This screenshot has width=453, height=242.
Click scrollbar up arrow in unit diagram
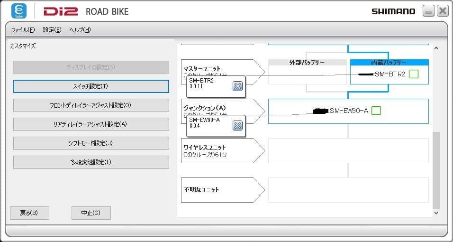pos(436,48)
